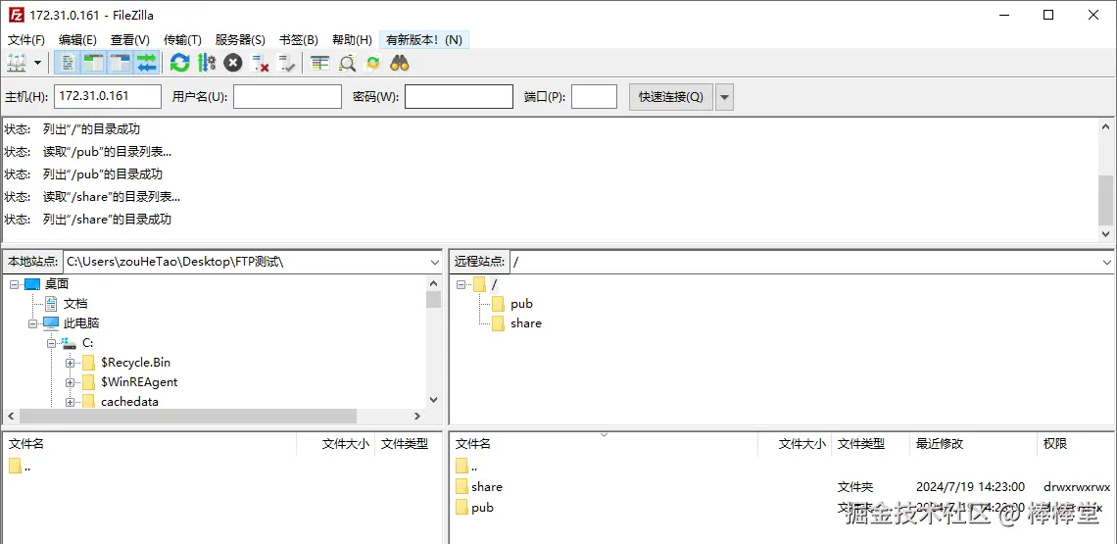1117x544 pixels.
Task: Click the refresh file lists icon
Action: [179, 64]
